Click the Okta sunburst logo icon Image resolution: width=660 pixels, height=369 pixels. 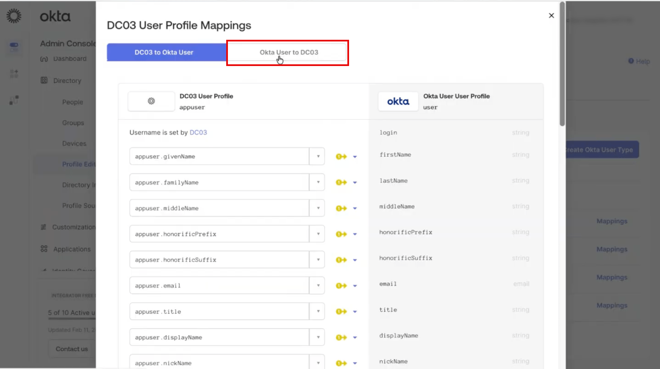(x=14, y=16)
